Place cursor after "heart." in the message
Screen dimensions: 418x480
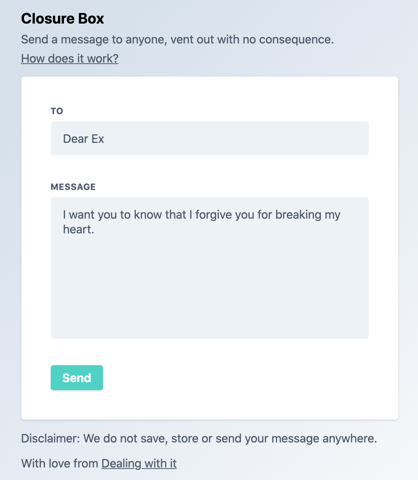(96, 230)
